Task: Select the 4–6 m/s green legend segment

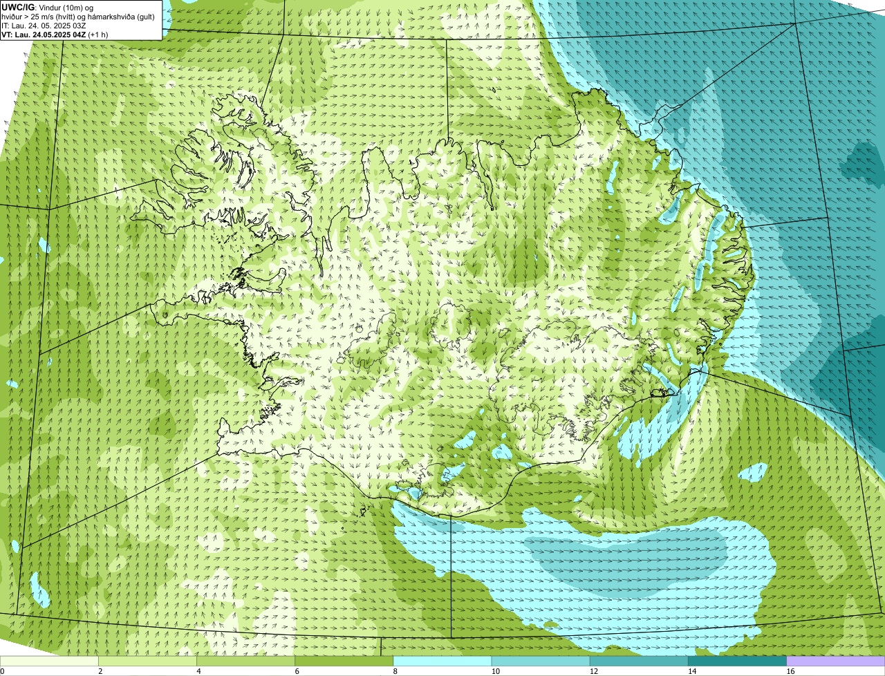Action: point(245,661)
